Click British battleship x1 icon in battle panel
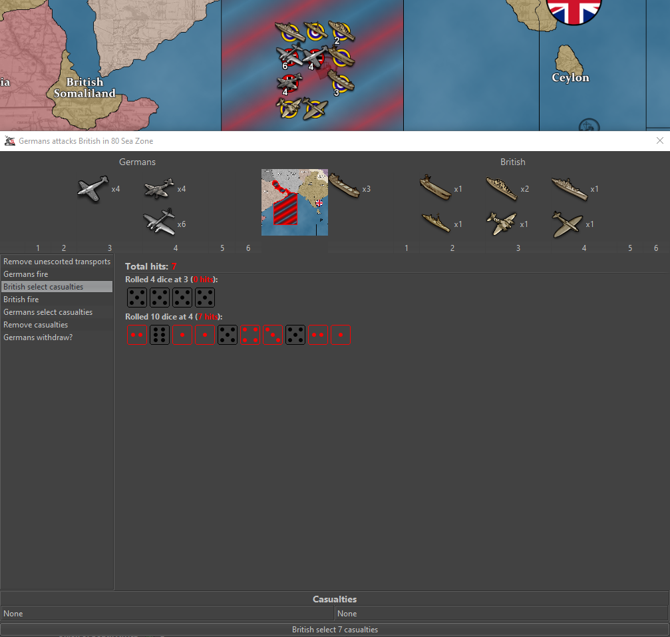Image resolution: width=670 pixels, height=637 pixels. [570, 188]
